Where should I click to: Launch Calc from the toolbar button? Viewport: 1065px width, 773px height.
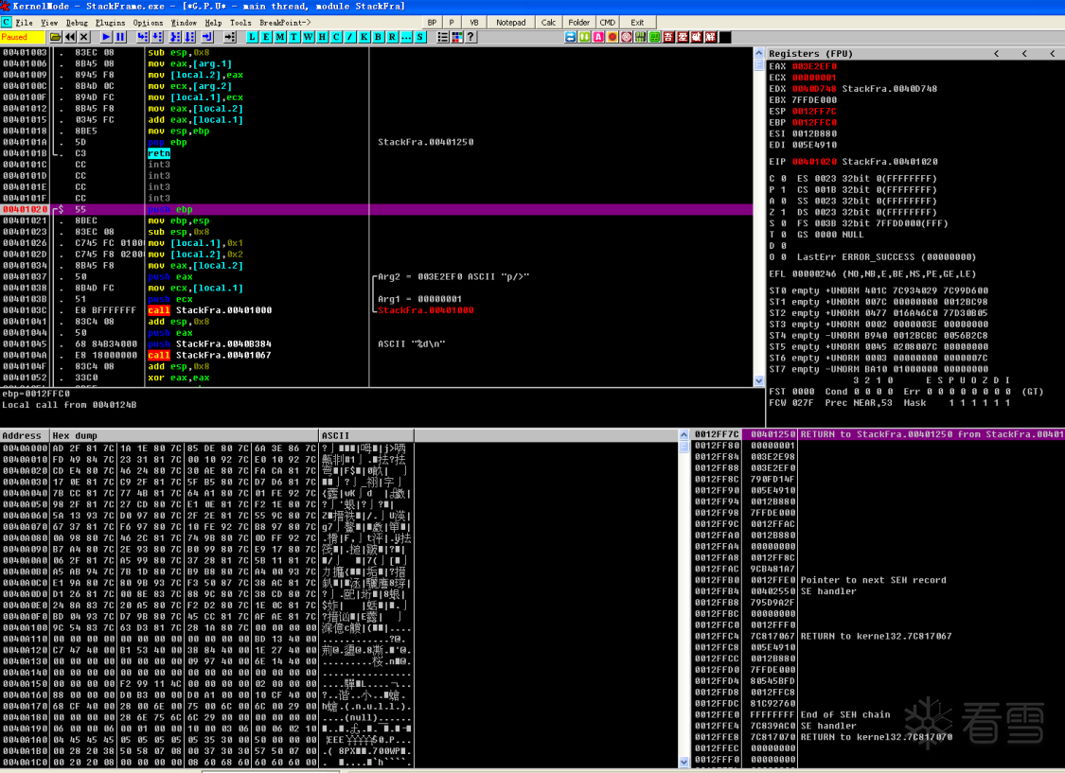[x=549, y=23]
